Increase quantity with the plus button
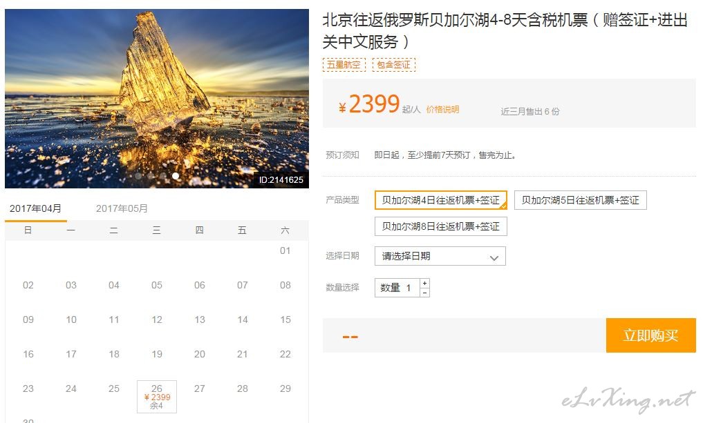Viewport: 703px width, 423px height. pos(424,283)
